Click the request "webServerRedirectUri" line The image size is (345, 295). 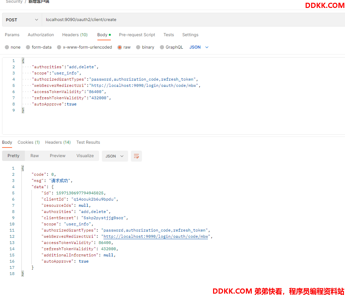click(116, 85)
